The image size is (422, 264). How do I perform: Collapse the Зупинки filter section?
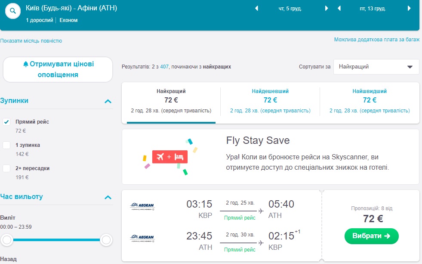[x=108, y=101]
